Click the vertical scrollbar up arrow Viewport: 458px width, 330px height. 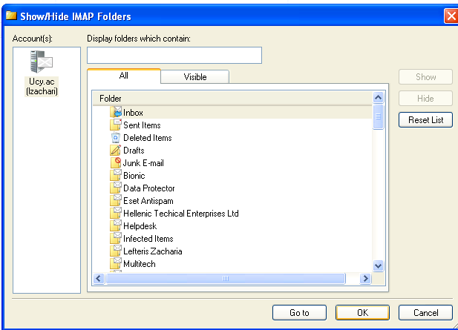379,97
